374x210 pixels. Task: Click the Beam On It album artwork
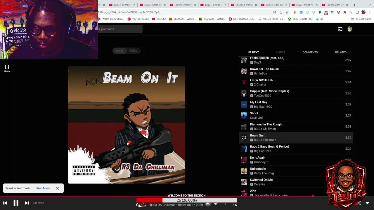[x=127, y=125]
